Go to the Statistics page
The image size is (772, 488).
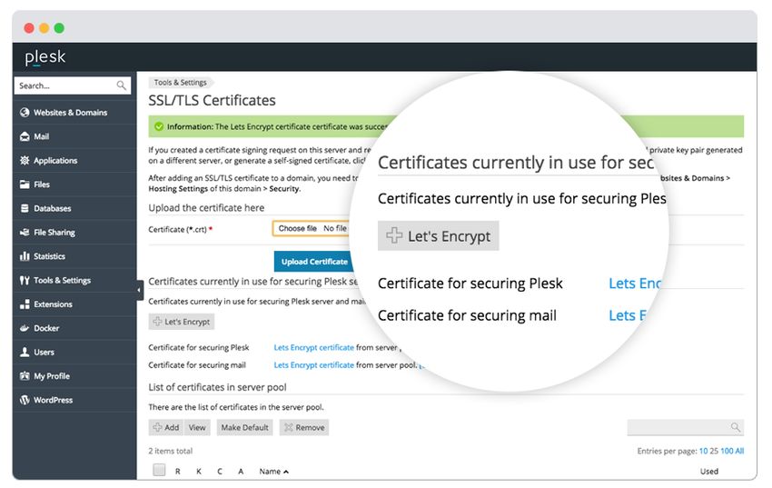pos(74,256)
